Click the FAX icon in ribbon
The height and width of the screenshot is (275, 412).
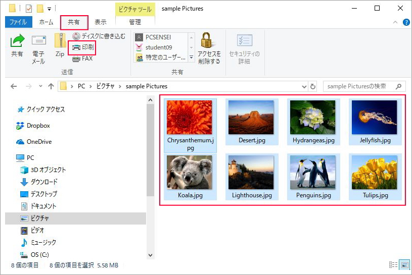(x=76, y=59)
